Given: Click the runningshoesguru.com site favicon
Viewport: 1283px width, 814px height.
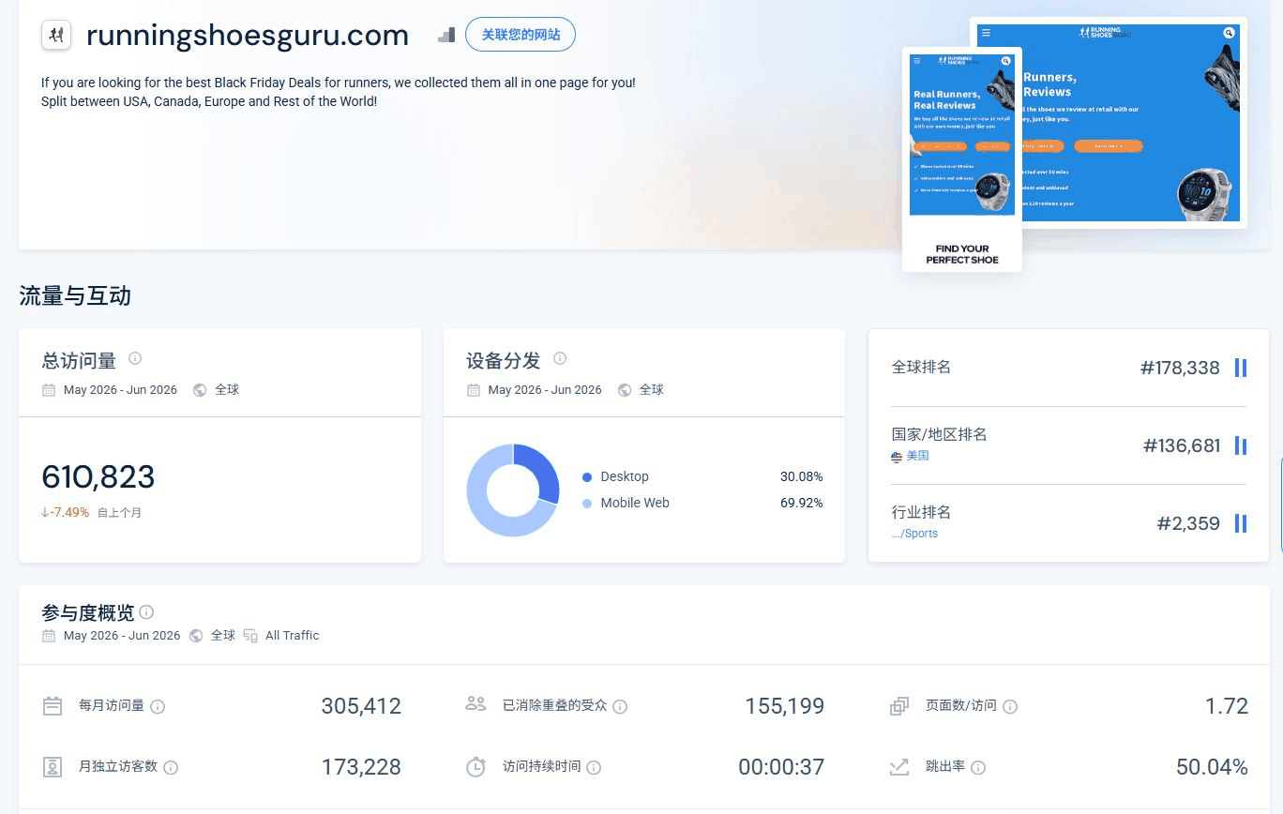Looking at the screenshot, I should tap(56, 35).
